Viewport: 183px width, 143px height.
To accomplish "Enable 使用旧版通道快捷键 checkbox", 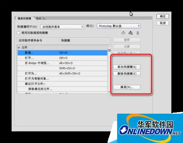I will pyautogui.click(x=19, y=33).
